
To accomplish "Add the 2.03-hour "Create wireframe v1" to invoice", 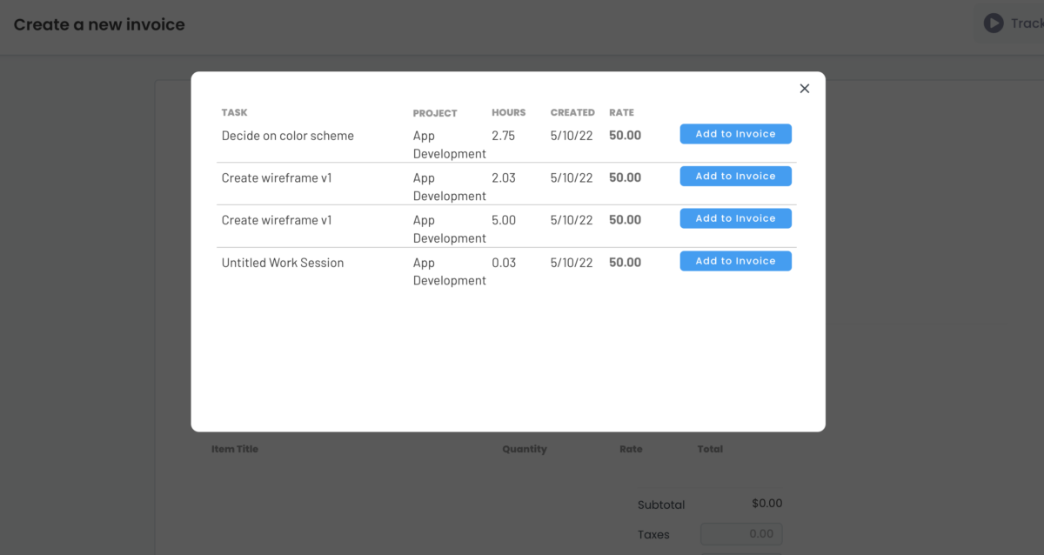I will [x=735, y=176].
